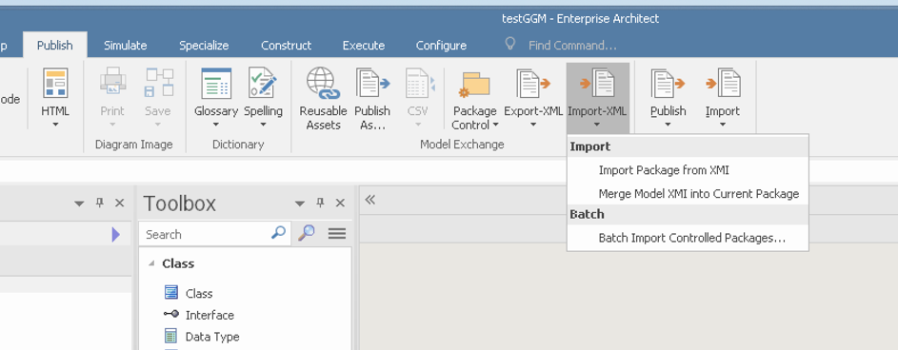Close the Import-XML dropdown arrow
Screen dimensions: 898x350
click(x=597, y=124)
